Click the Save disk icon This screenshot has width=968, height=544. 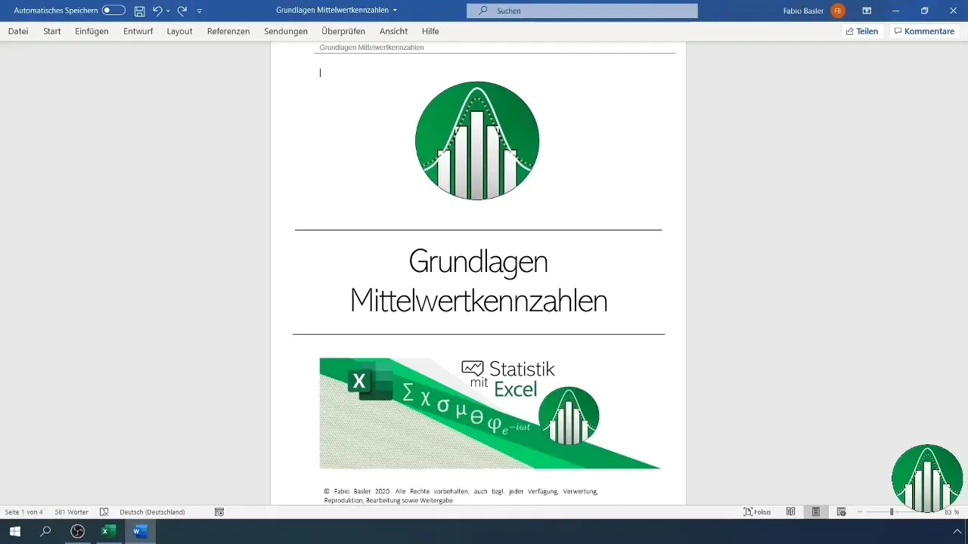point(139,11)
